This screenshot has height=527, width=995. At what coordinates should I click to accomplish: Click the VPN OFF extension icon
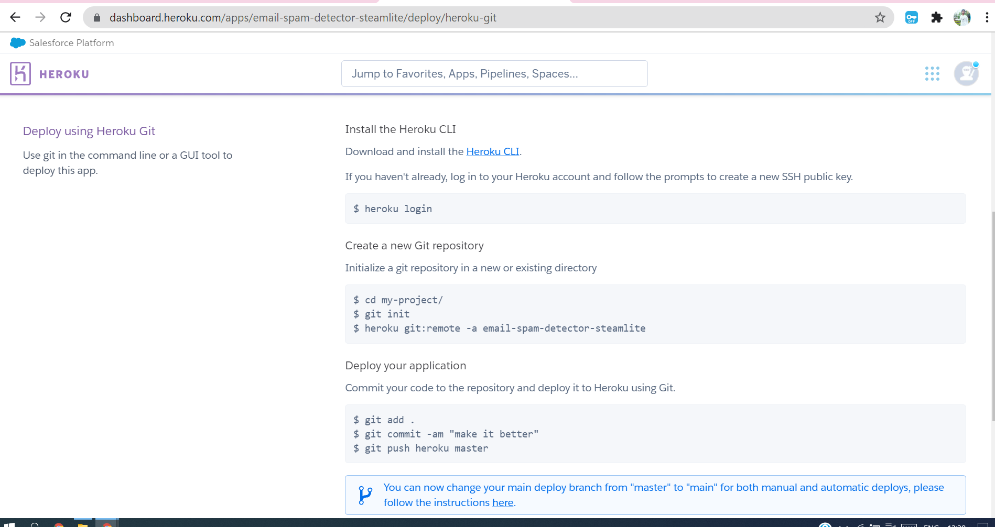(911, 17)
